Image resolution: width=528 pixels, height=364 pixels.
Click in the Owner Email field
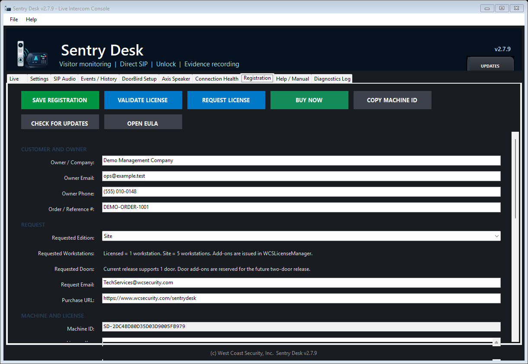tap(301, 176)
